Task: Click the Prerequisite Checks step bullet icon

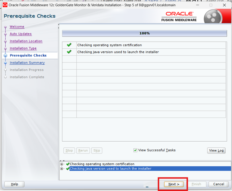Action: click(x=5, y=55)
